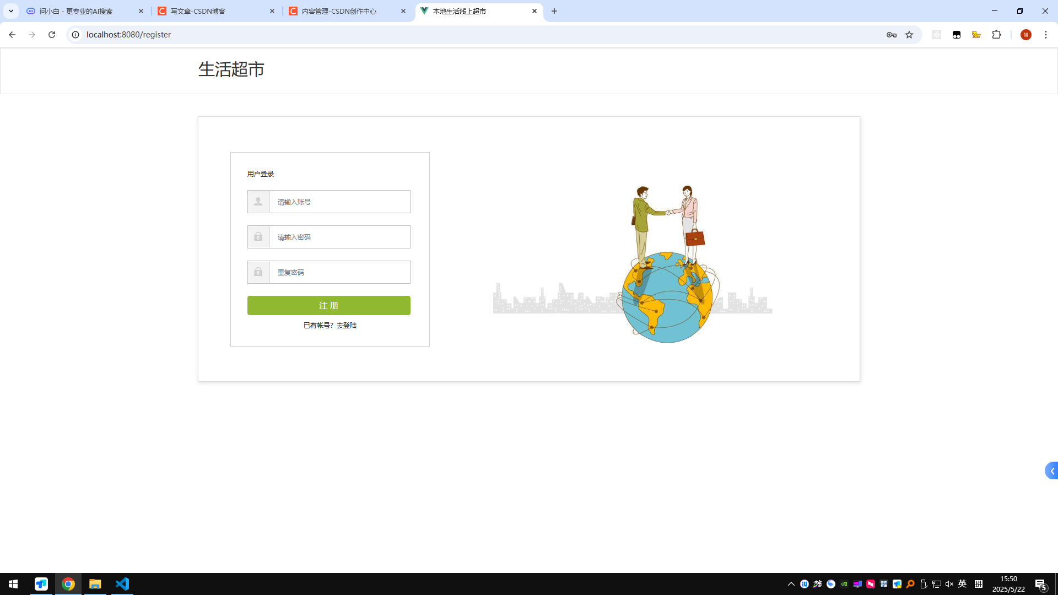The image size is (1058, 595).
Task: Open the browser extensions puzzle icon
Action: coord(996,35)
